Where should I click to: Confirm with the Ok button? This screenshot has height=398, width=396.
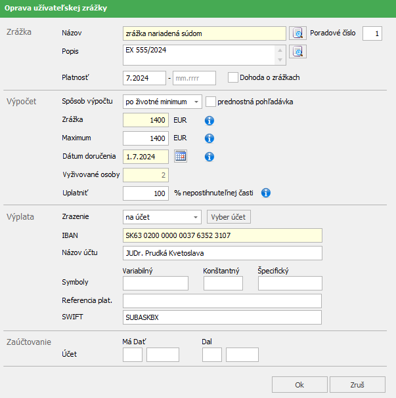point(299,385)
